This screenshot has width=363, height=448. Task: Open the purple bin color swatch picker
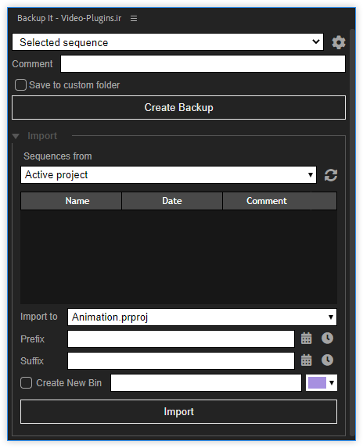pyautogui.click(x=322, y=382)
